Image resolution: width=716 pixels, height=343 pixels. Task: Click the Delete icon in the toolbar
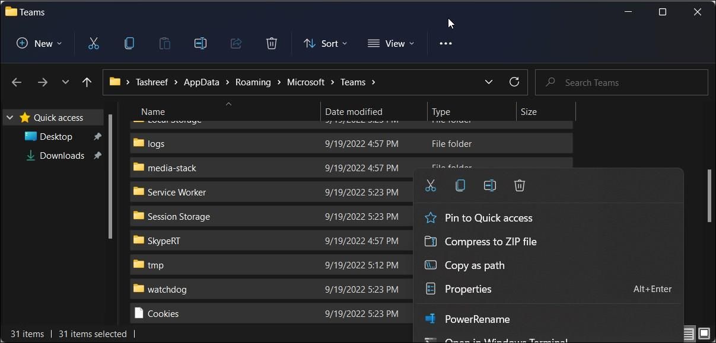click(271, 43)
